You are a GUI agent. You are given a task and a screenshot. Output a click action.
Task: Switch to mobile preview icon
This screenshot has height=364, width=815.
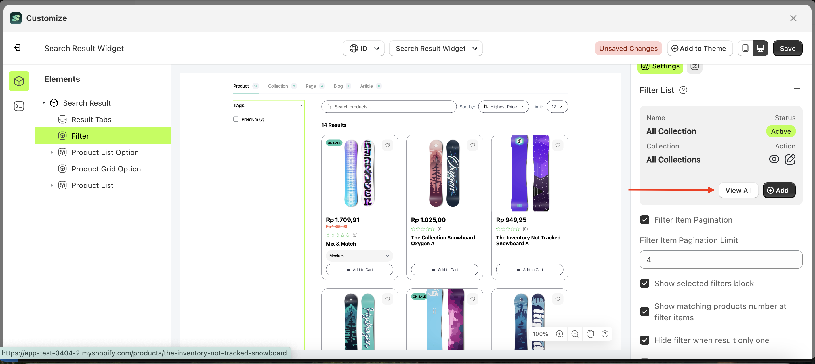[x=745, y=48]
